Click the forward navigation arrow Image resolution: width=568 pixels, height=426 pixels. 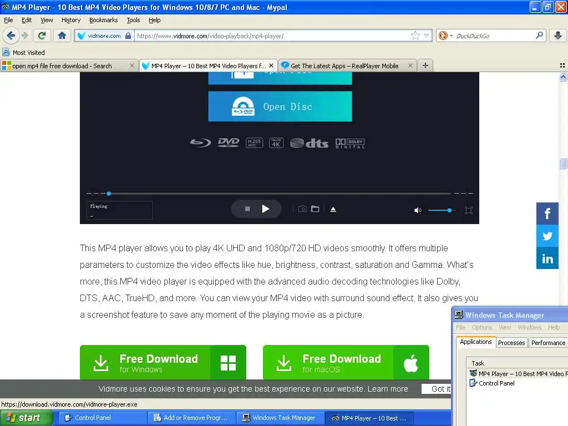coord(24,35)
